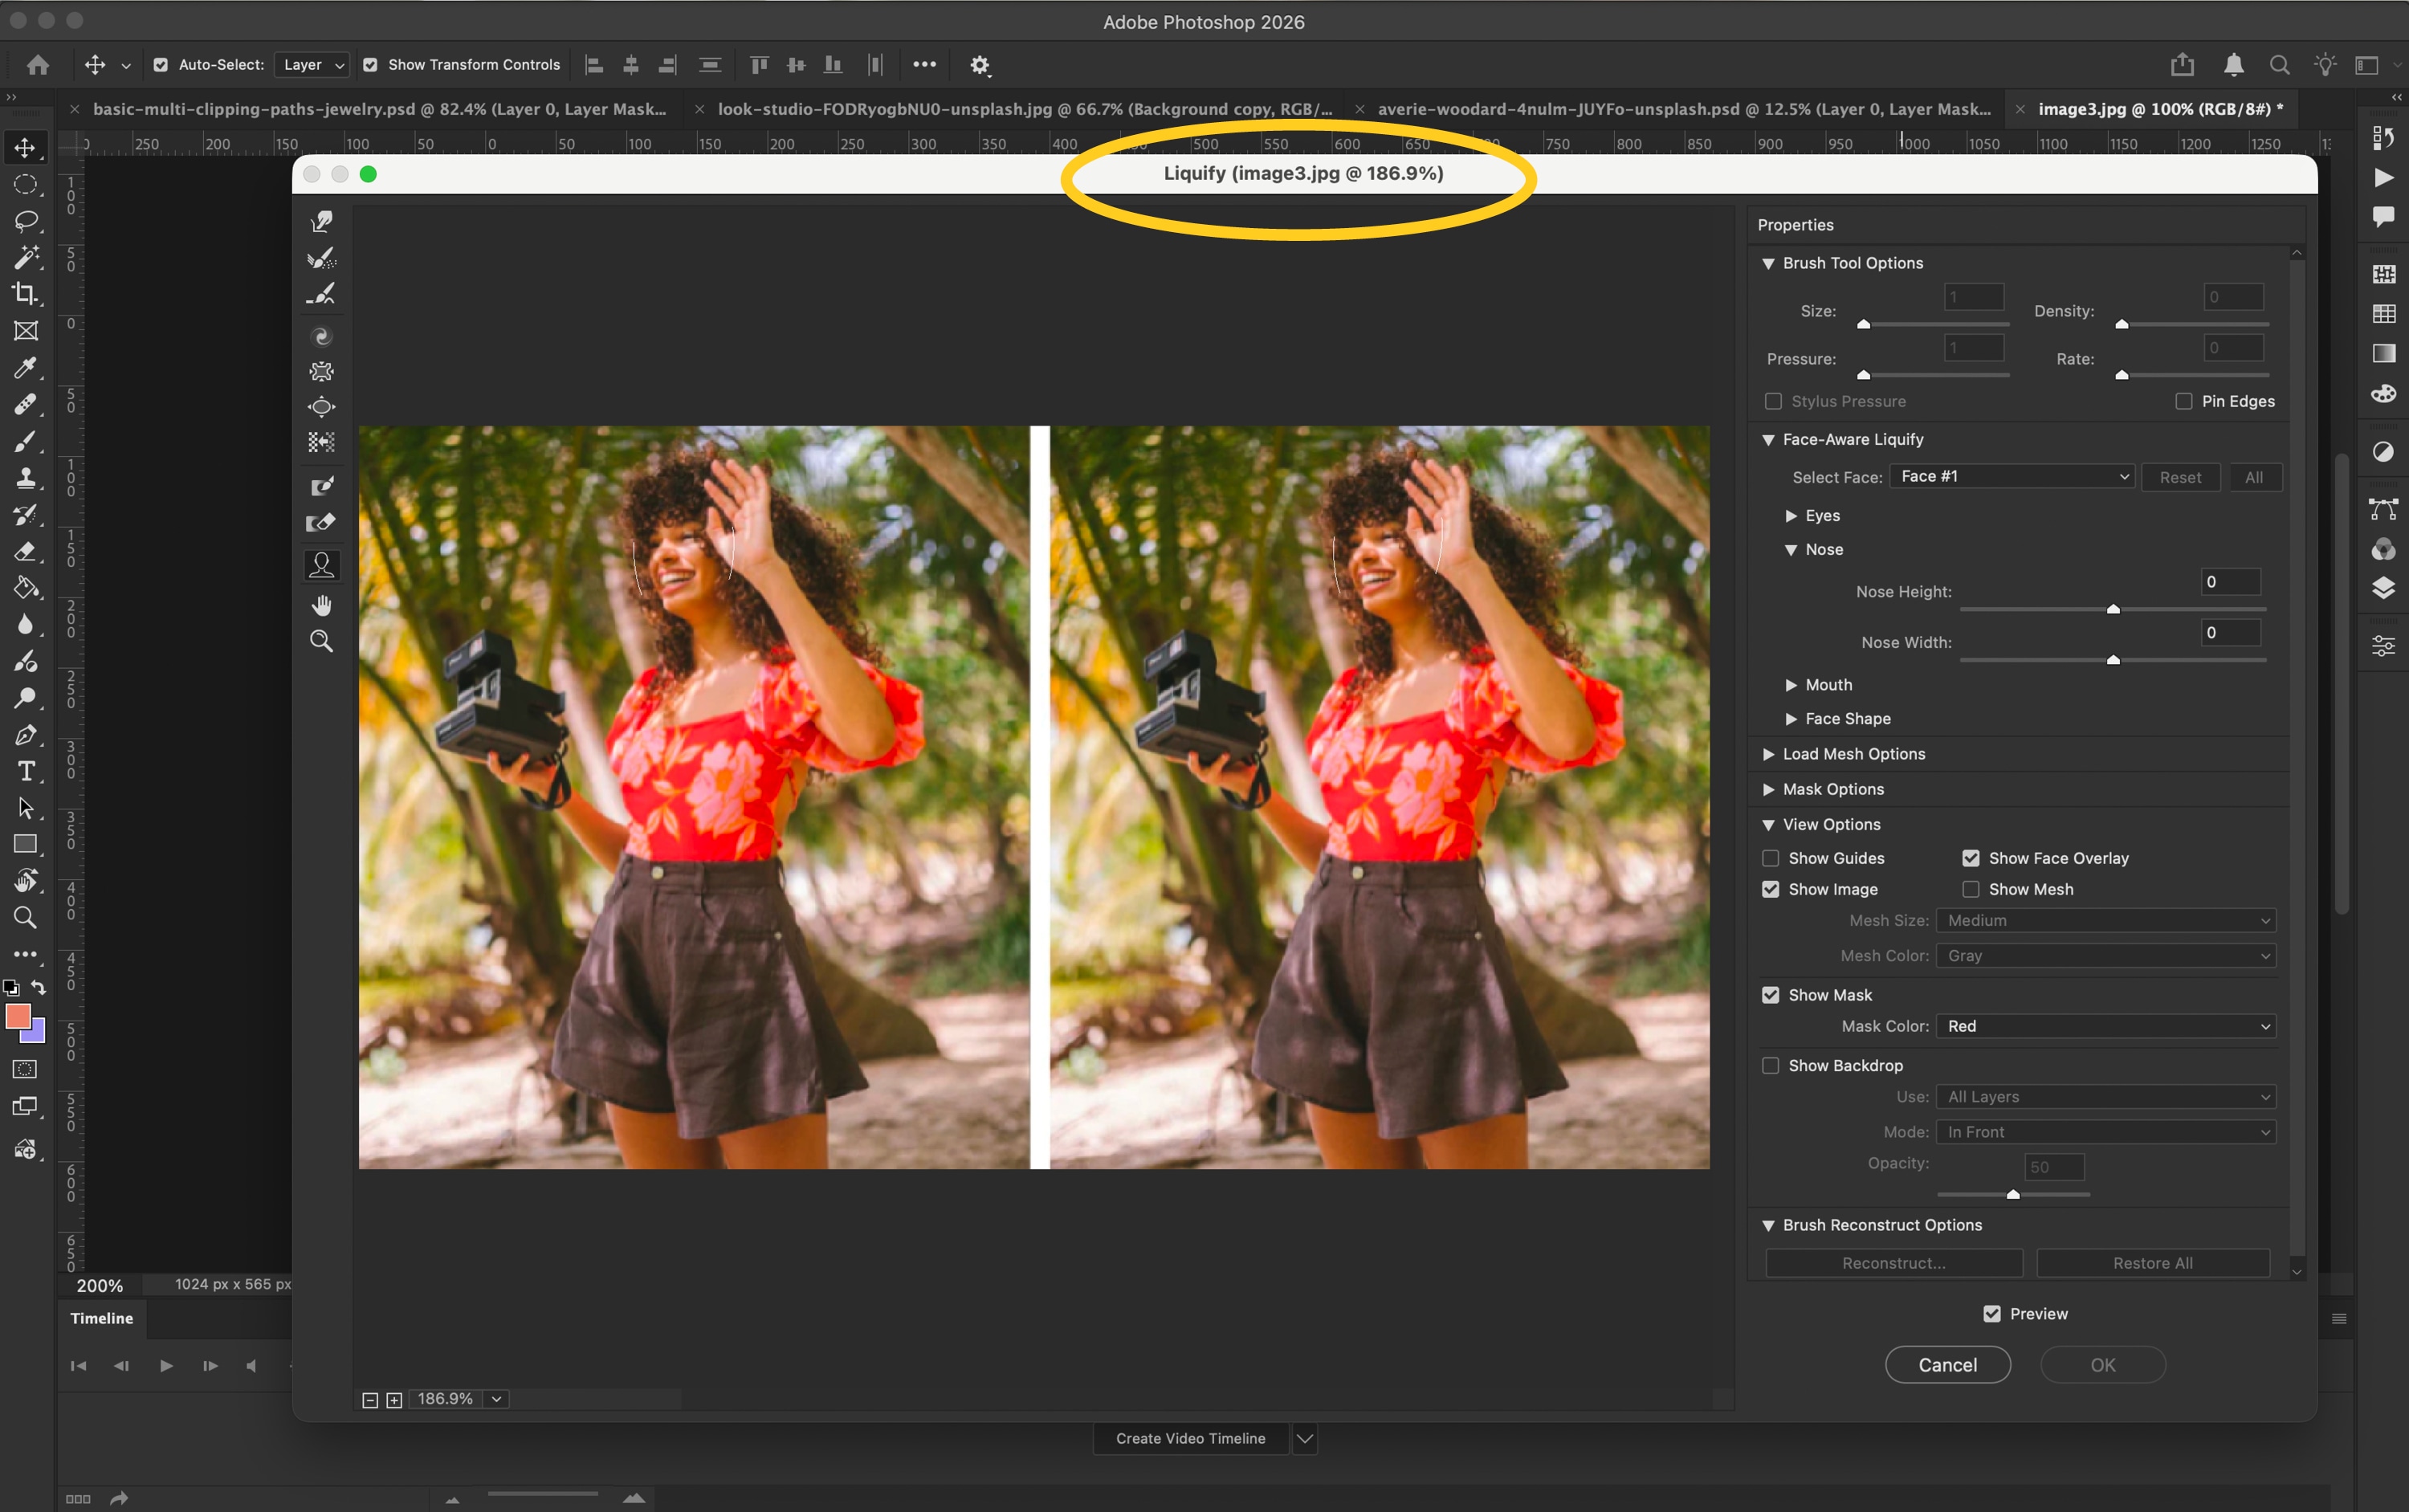This screenshot has height=1512, width=2409.
Task: Choose the Pucker tool in Liquify
Action: (x=321, y=372)
